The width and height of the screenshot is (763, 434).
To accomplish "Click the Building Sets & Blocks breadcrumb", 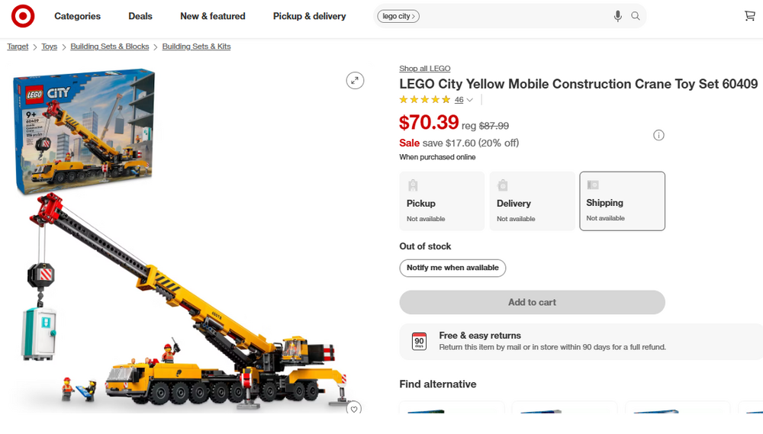I will [110, 47].
